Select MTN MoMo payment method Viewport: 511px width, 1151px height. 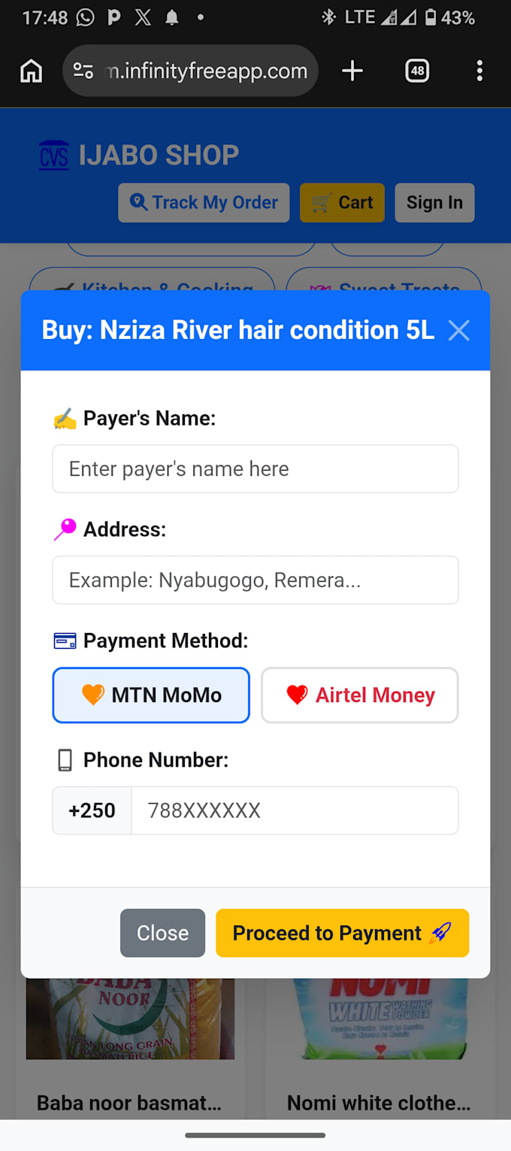pos(151,695)
